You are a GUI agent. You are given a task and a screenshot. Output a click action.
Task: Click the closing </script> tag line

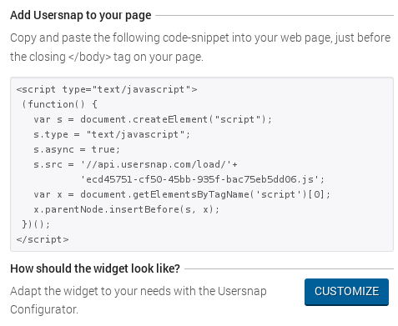tap(43, 239)
